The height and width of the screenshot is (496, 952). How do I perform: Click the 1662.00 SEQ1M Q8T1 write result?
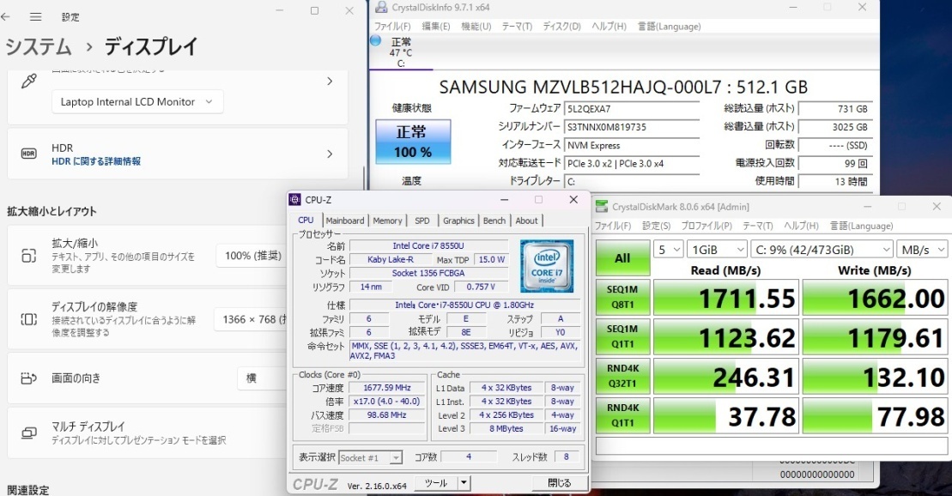[875, 298]
